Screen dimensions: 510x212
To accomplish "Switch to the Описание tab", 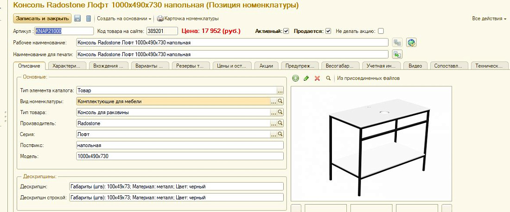I will [x=29, y=66].
